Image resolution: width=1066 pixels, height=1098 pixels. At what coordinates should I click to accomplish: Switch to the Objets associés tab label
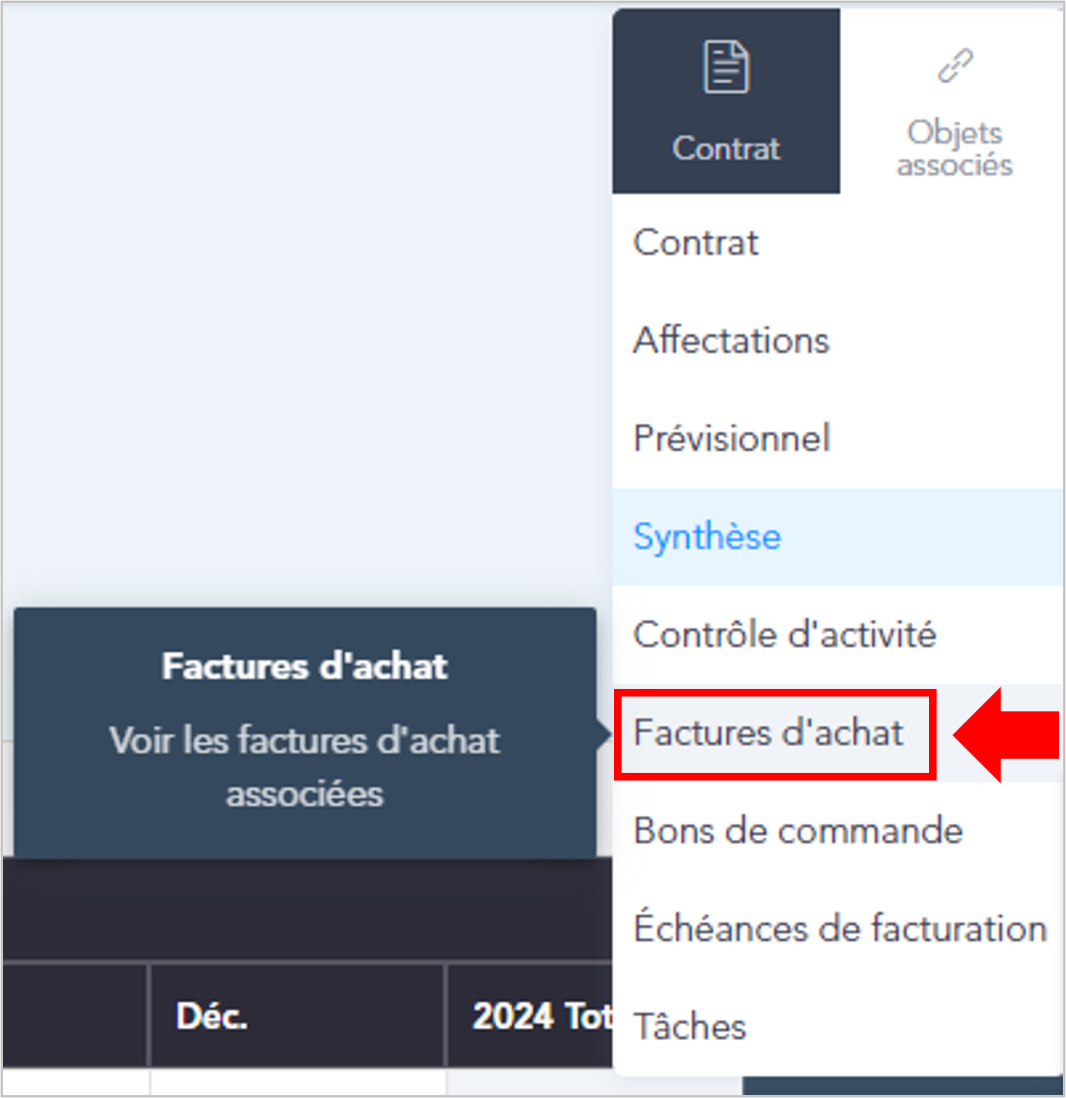click(955, 149)
